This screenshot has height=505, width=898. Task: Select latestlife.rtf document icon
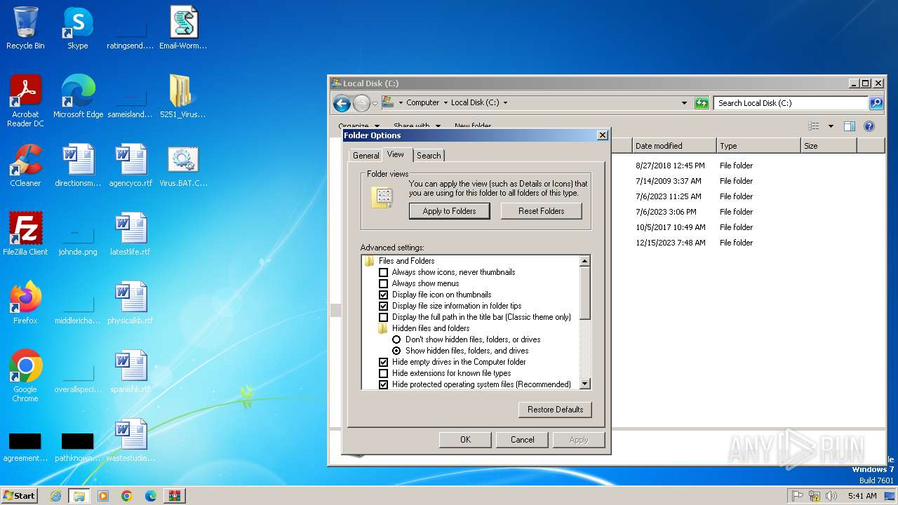click(x=130, y=234)
